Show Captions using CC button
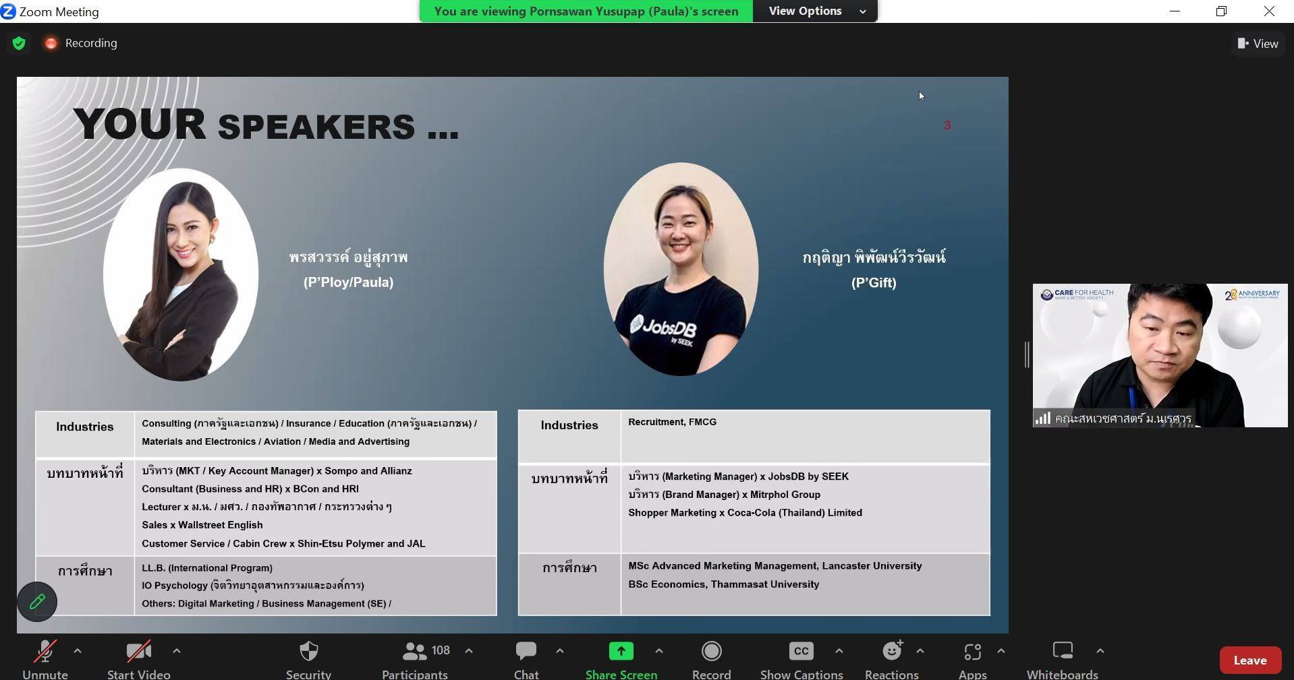 (801, 659)
